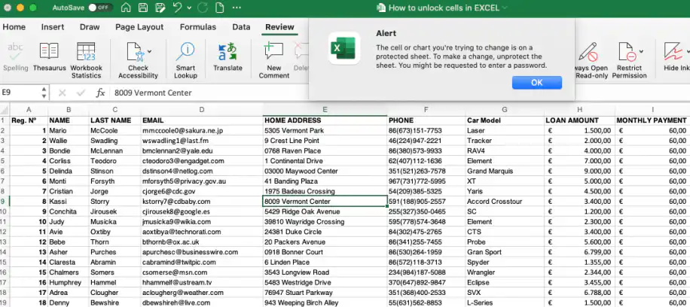Click phone cell 86(341)255-7455
Screen dimensions: 690x307
426,242
